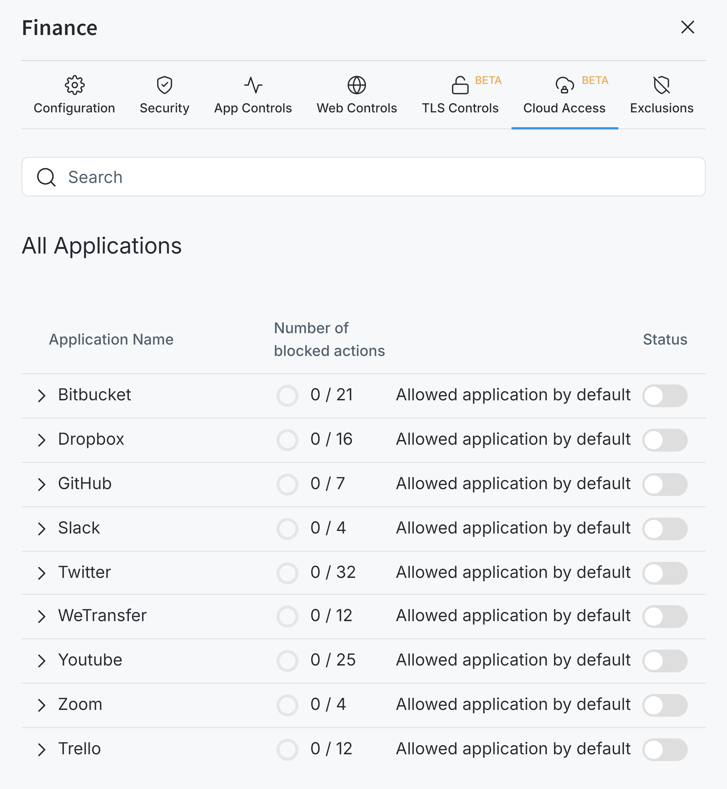Toggle the WeTransfer status switch
727x789 pixels.
tap(665, 616)
